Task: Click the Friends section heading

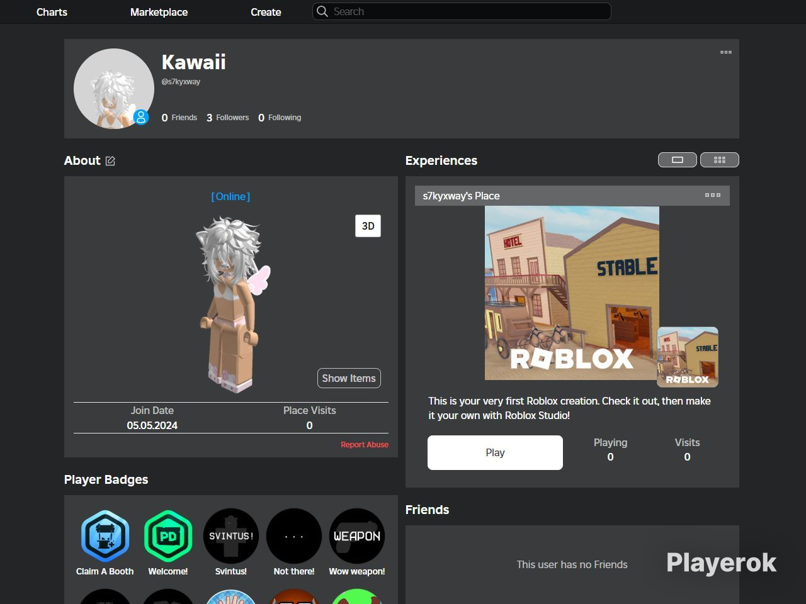Action: 427,510
